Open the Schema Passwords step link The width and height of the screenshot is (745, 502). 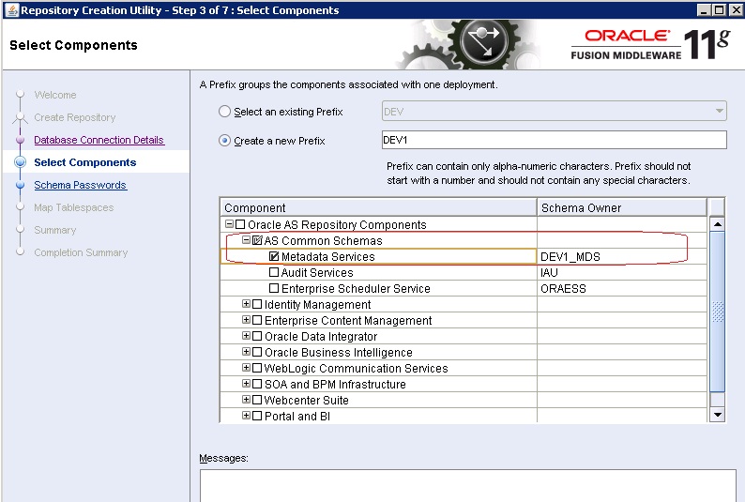(x=81, y=185)
